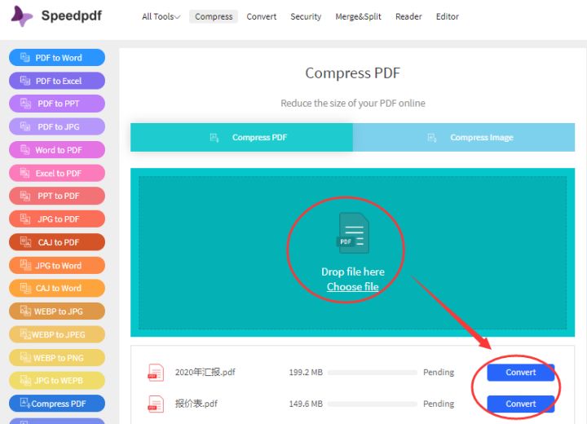Open the PDF to Excel tool
The image size is (587, 424).
point(57,81)
